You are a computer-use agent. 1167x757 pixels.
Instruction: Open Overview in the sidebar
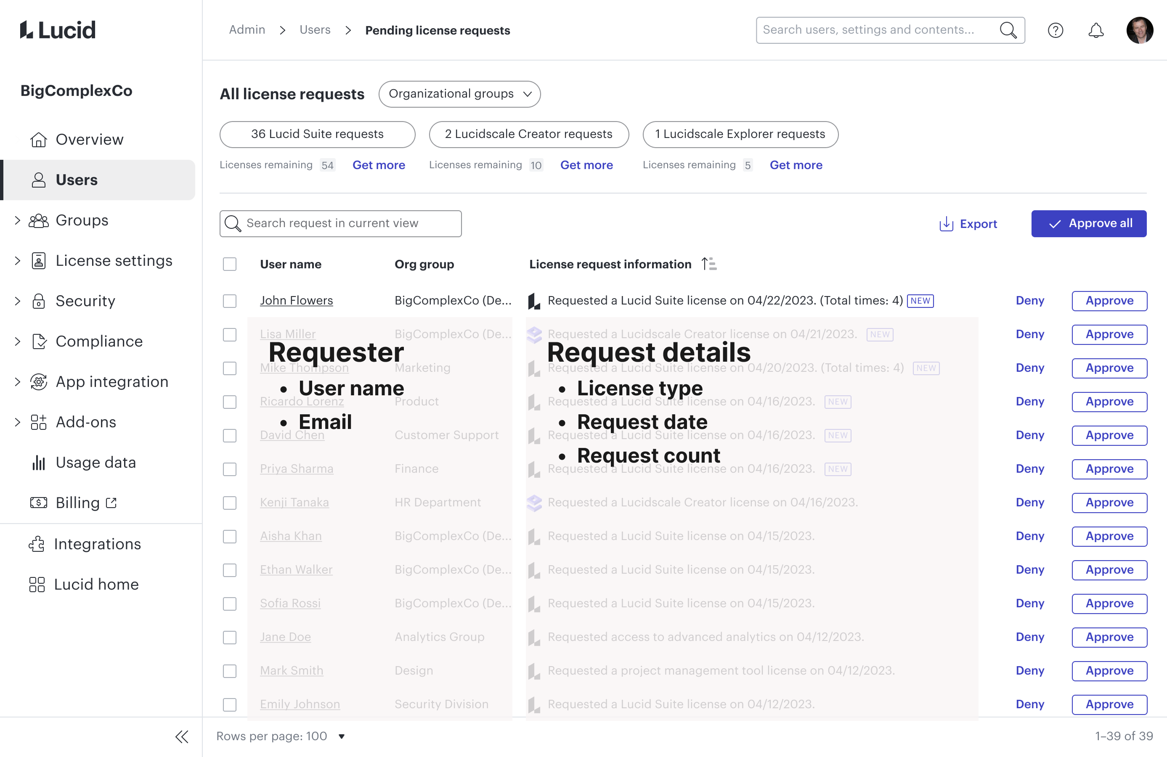click(89, 140)
